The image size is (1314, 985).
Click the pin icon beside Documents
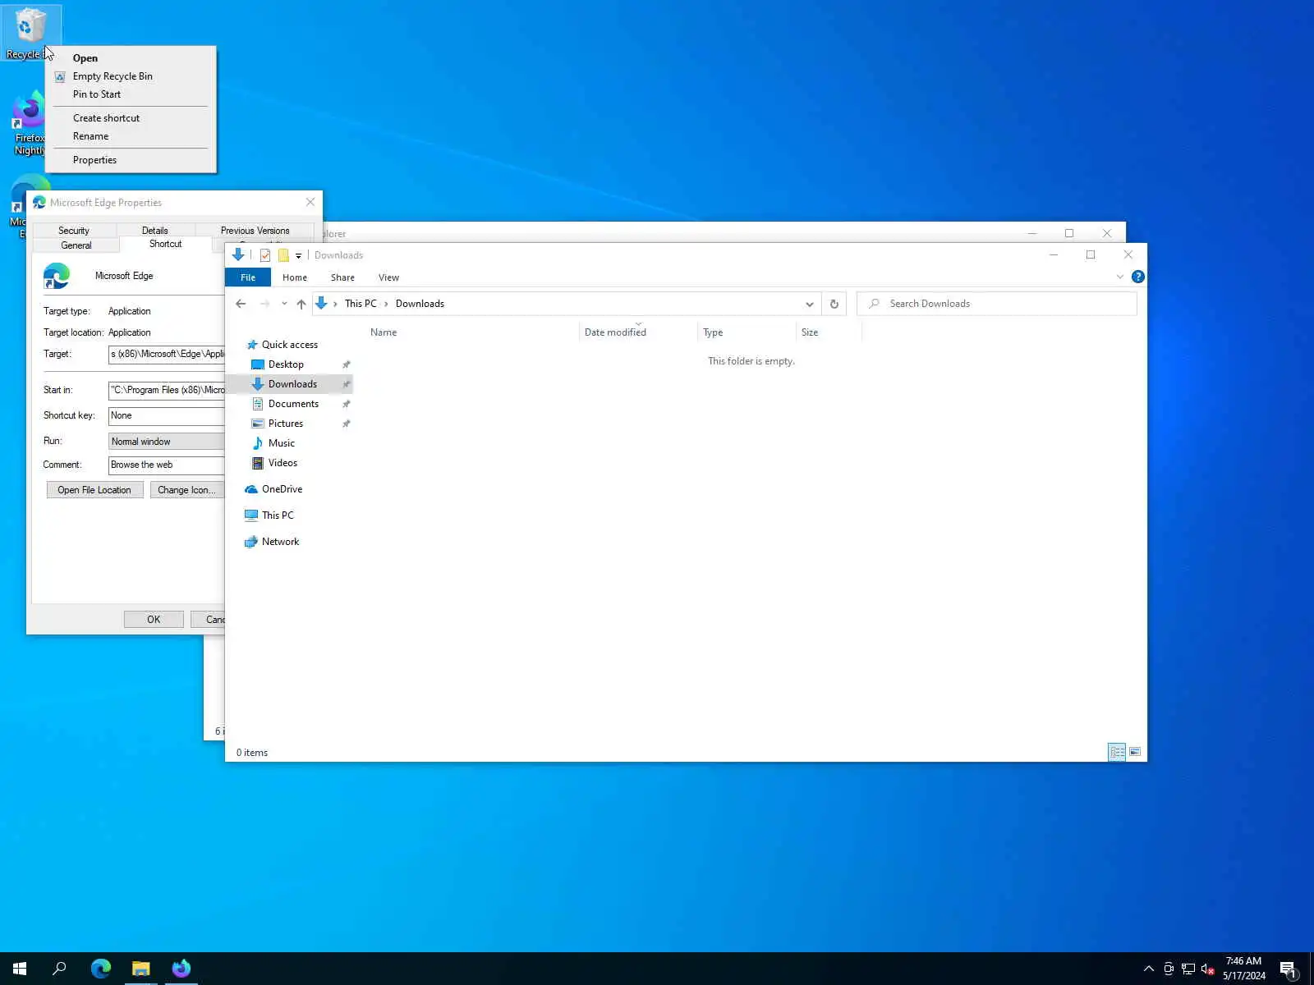[x=346, y=404]
